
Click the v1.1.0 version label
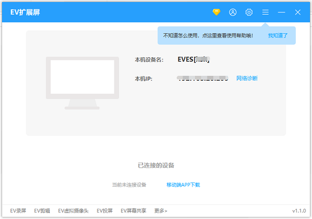point(299,211)
